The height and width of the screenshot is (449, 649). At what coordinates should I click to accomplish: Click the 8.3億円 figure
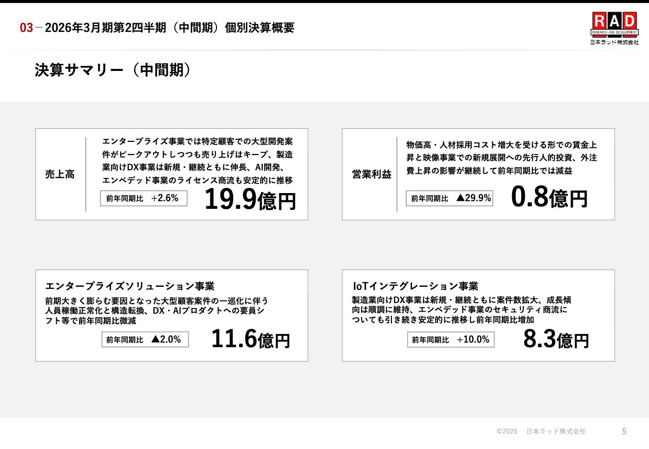[556, 340]
